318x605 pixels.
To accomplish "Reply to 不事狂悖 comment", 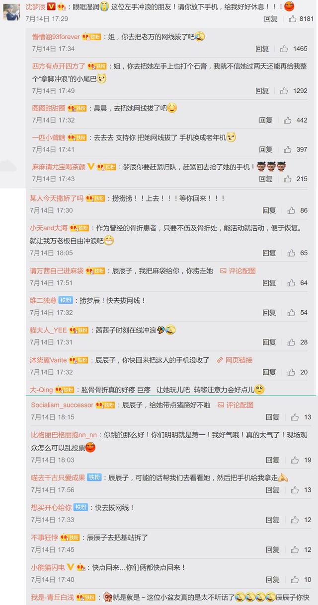I will point(272,549).
